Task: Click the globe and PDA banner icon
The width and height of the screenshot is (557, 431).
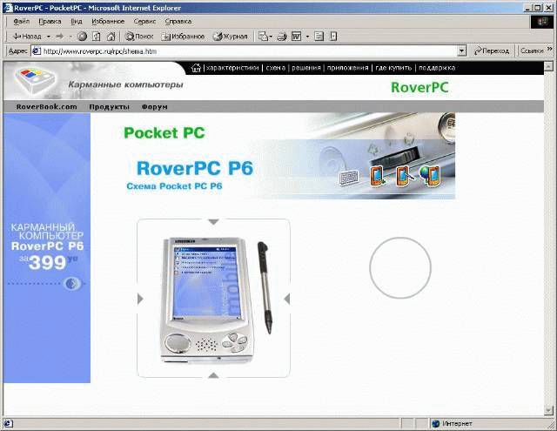Action: (429, 176)
